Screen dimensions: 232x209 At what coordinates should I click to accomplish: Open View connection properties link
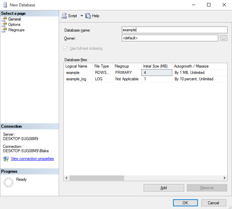coord(32,159)
